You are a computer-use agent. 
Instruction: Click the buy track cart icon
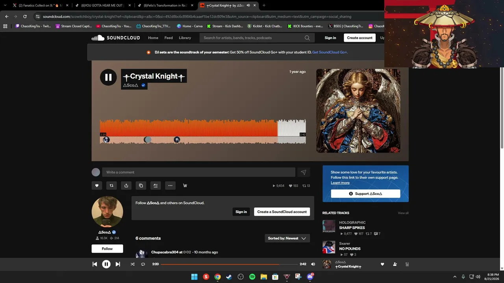tap(185, 186)
